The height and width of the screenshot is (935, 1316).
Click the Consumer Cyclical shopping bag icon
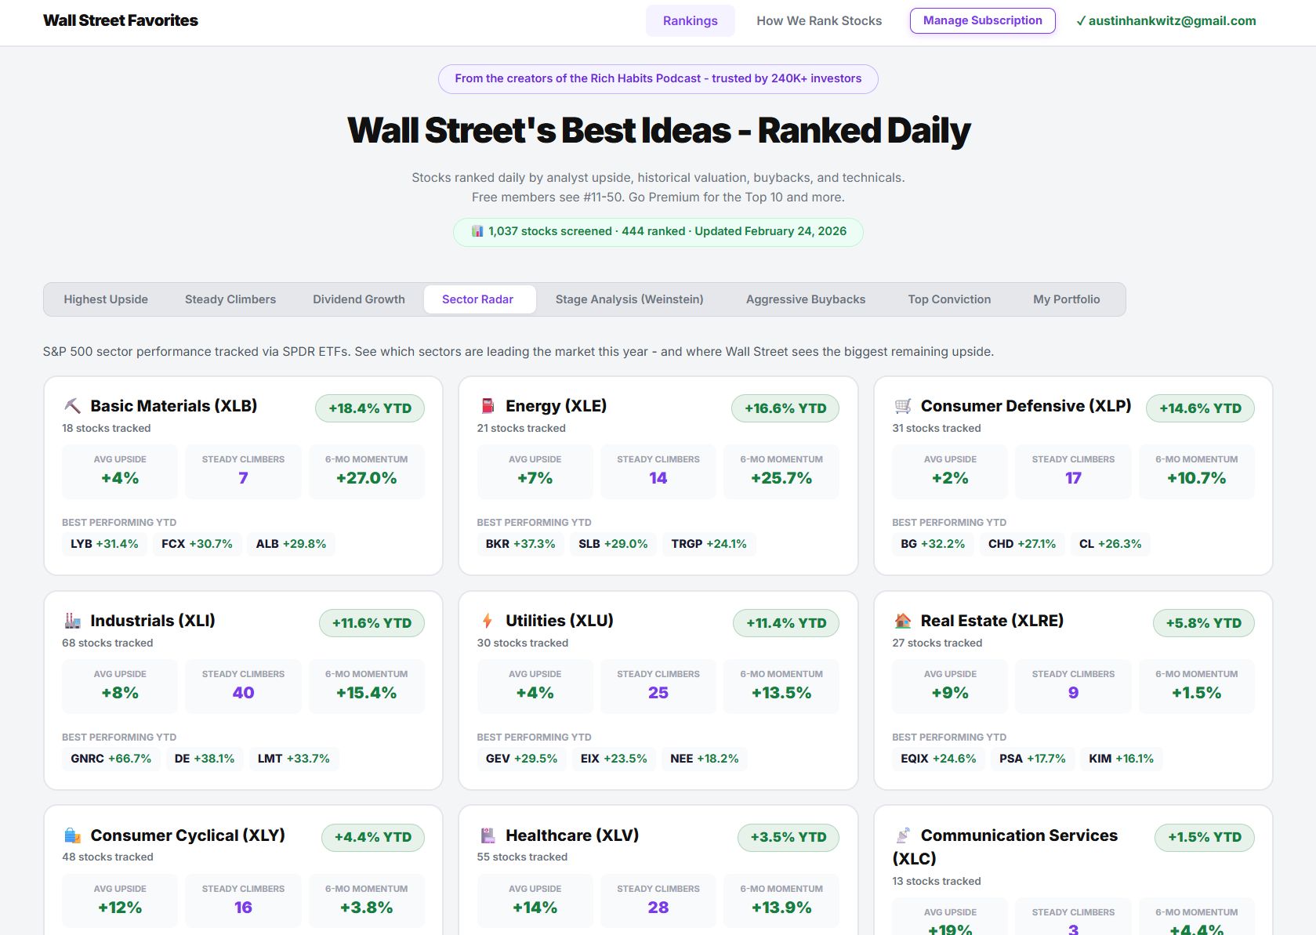(72, 835)
